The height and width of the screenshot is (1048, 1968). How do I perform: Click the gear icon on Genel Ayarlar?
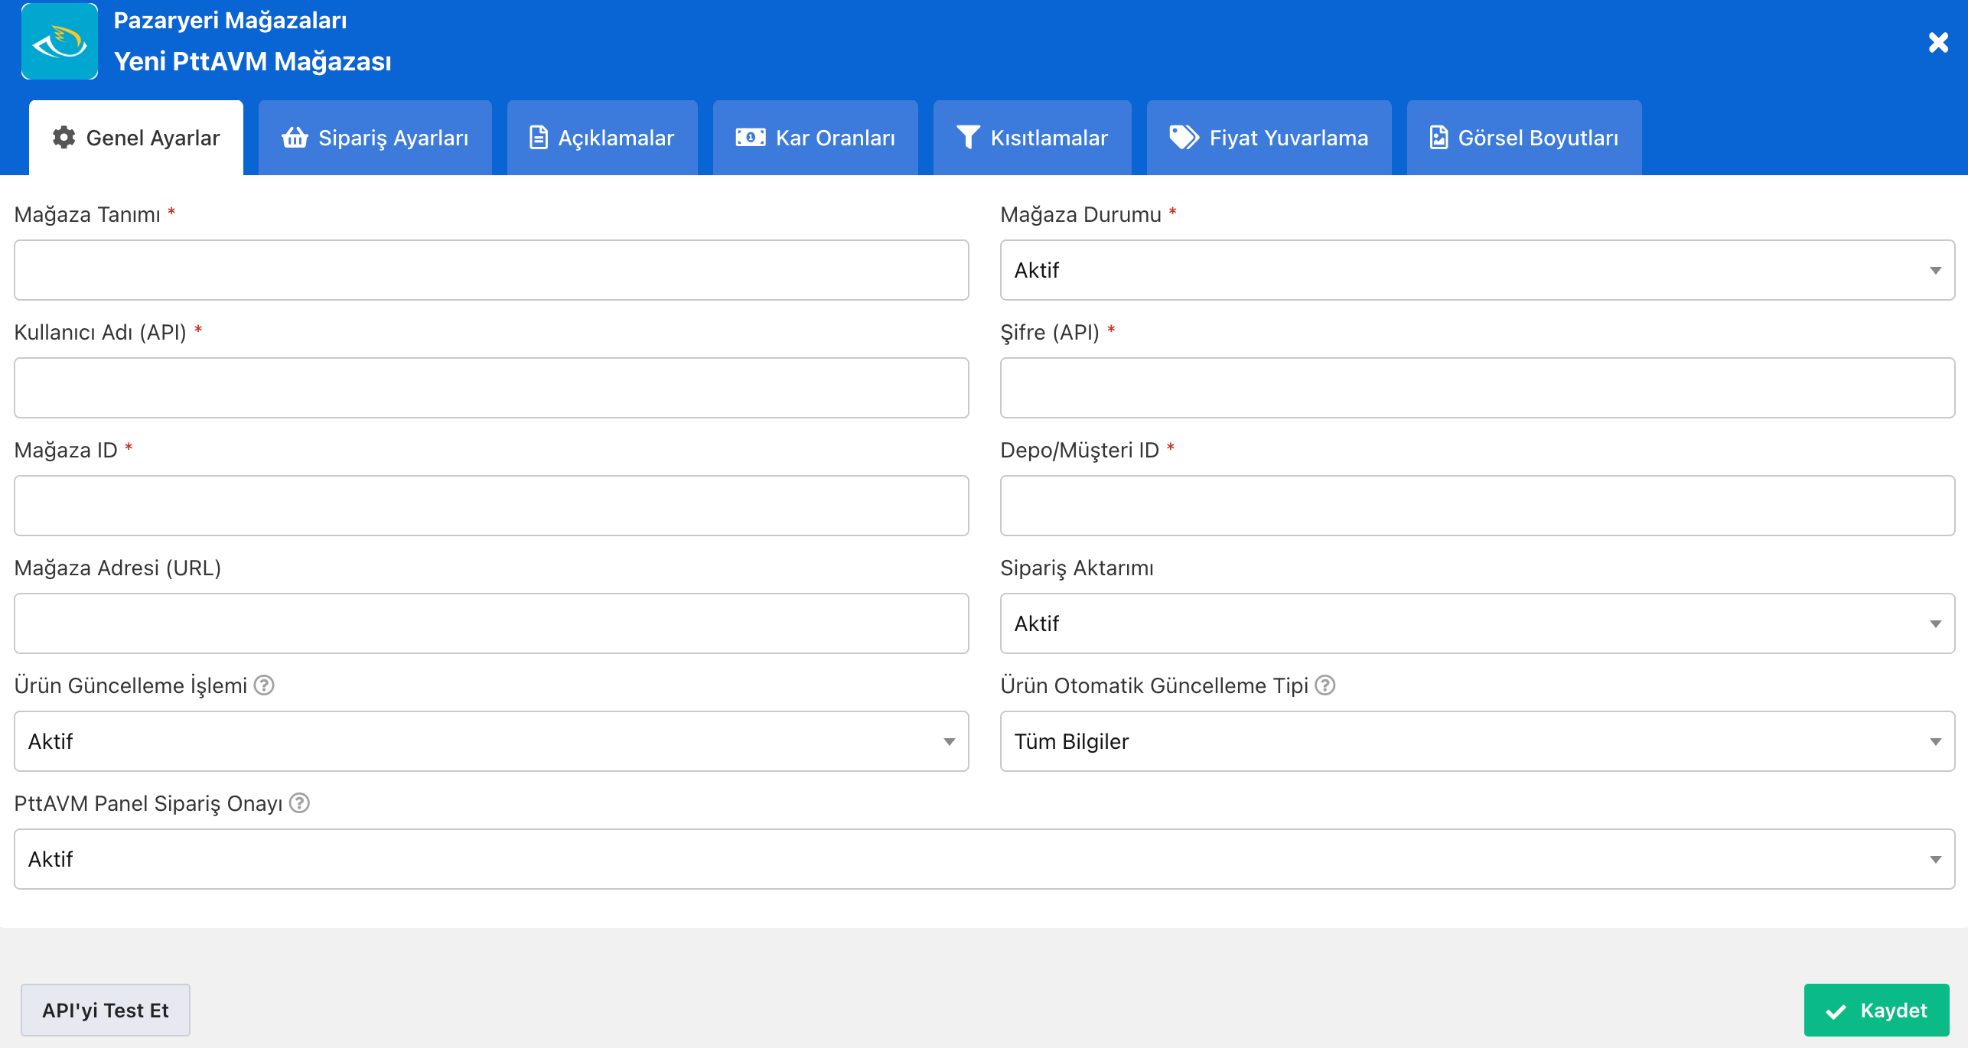coord(64,138)
